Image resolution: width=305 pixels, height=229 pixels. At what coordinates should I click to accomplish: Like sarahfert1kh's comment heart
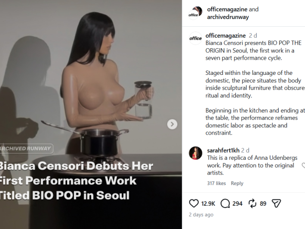pos(303,166)
